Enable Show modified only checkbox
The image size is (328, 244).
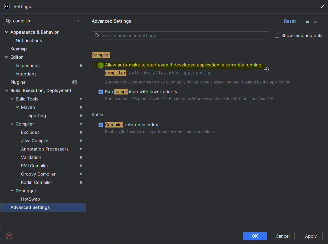[x=277, y=35]
